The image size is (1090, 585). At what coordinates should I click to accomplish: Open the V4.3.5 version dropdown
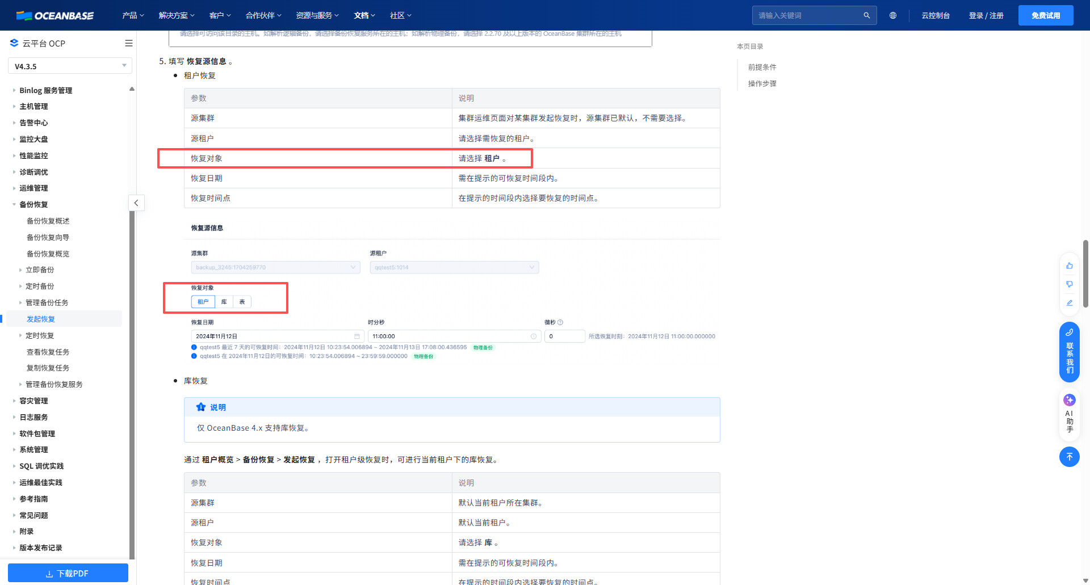pos(70,66)
